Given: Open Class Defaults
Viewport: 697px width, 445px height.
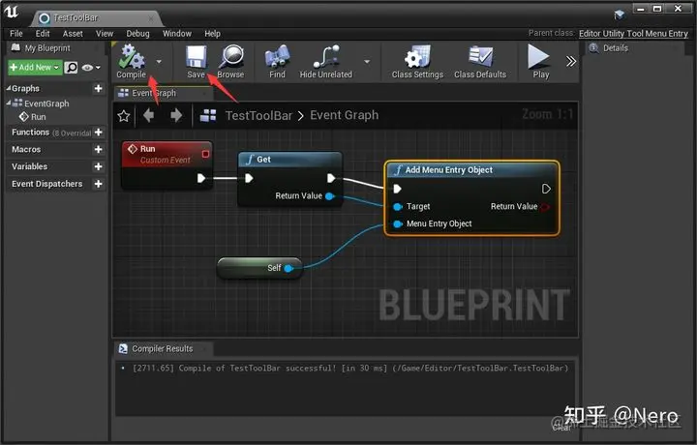Looking at the screenshot, I should [480, 61].
